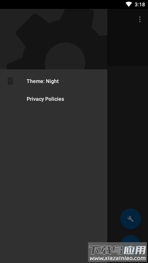
Task: Tap the large gear image in drawer header
Action: coord(54,39)
